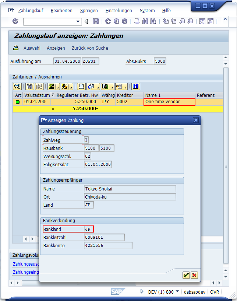Click the Ort field showing Chiyoda-ku

coord(130,197)
